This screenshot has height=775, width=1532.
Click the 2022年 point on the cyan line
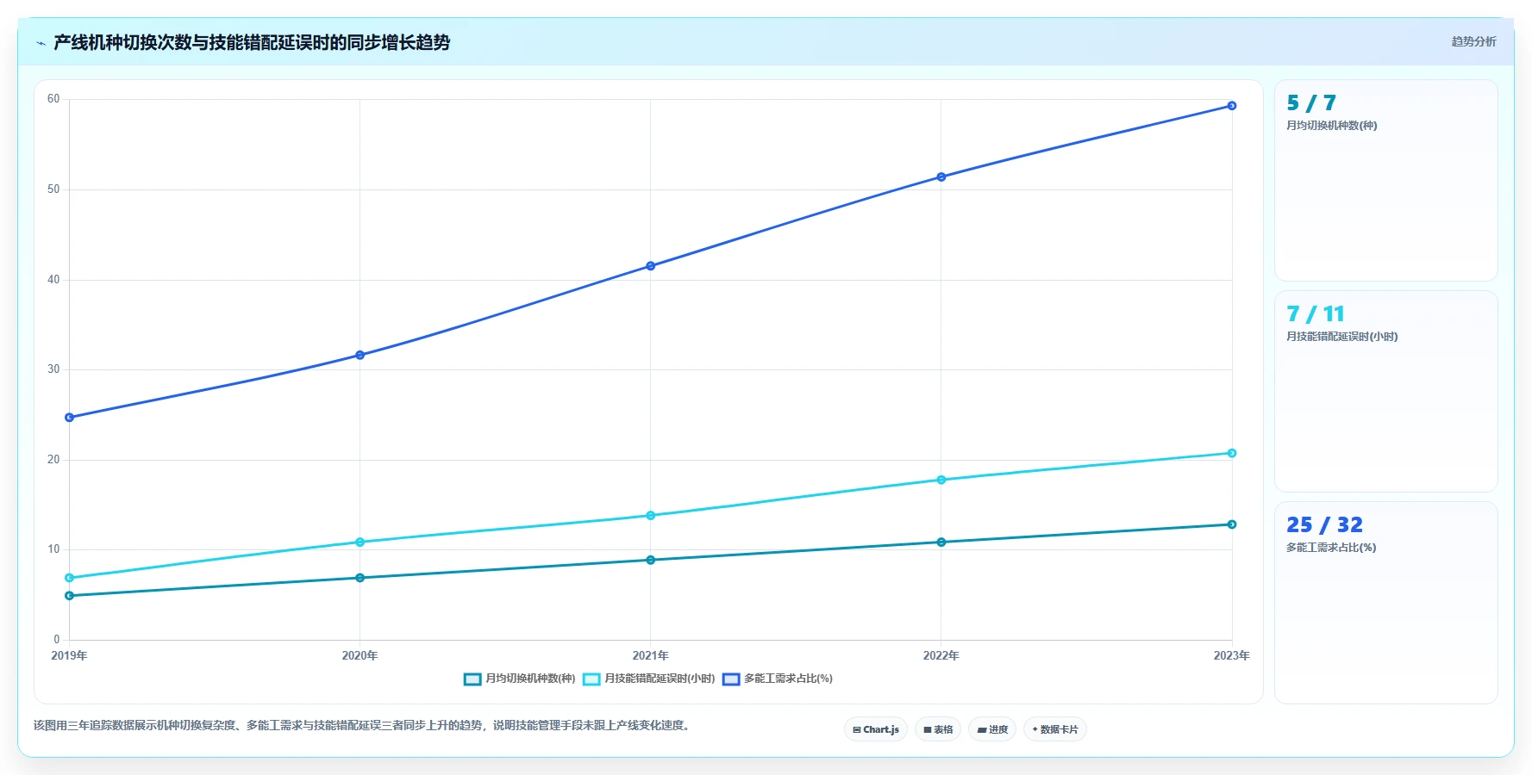pyautogui.click(x=941, y=480)
